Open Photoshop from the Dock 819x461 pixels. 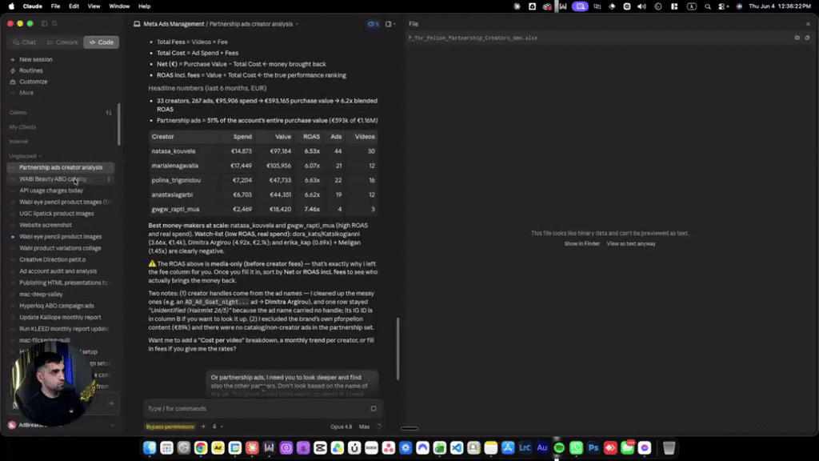[593, 448]
